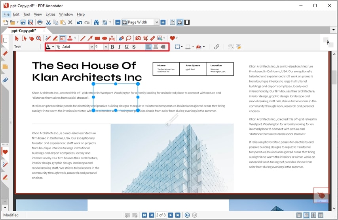Select the Crop tool

(x=145, y=38)
